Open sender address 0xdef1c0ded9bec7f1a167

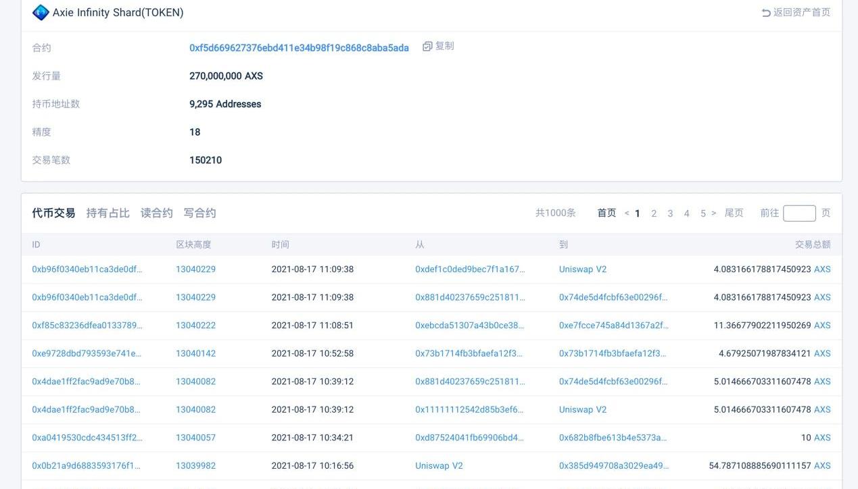tap(470, 269)
